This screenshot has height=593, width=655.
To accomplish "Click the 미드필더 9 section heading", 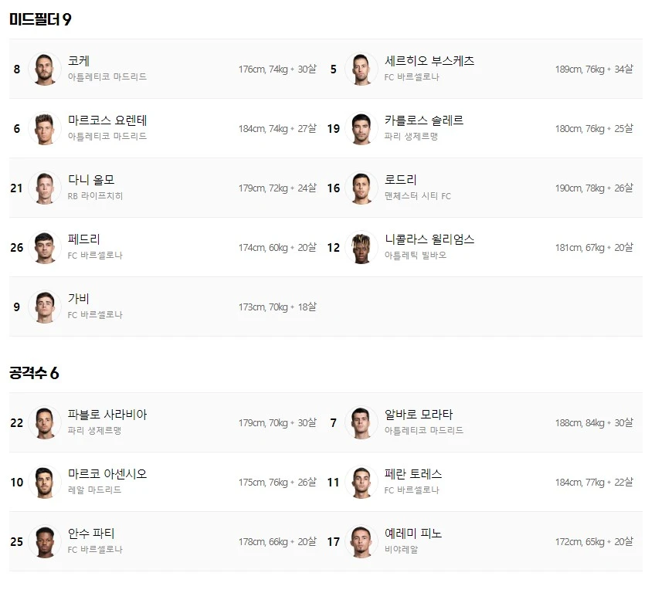I will click(40, 19).
